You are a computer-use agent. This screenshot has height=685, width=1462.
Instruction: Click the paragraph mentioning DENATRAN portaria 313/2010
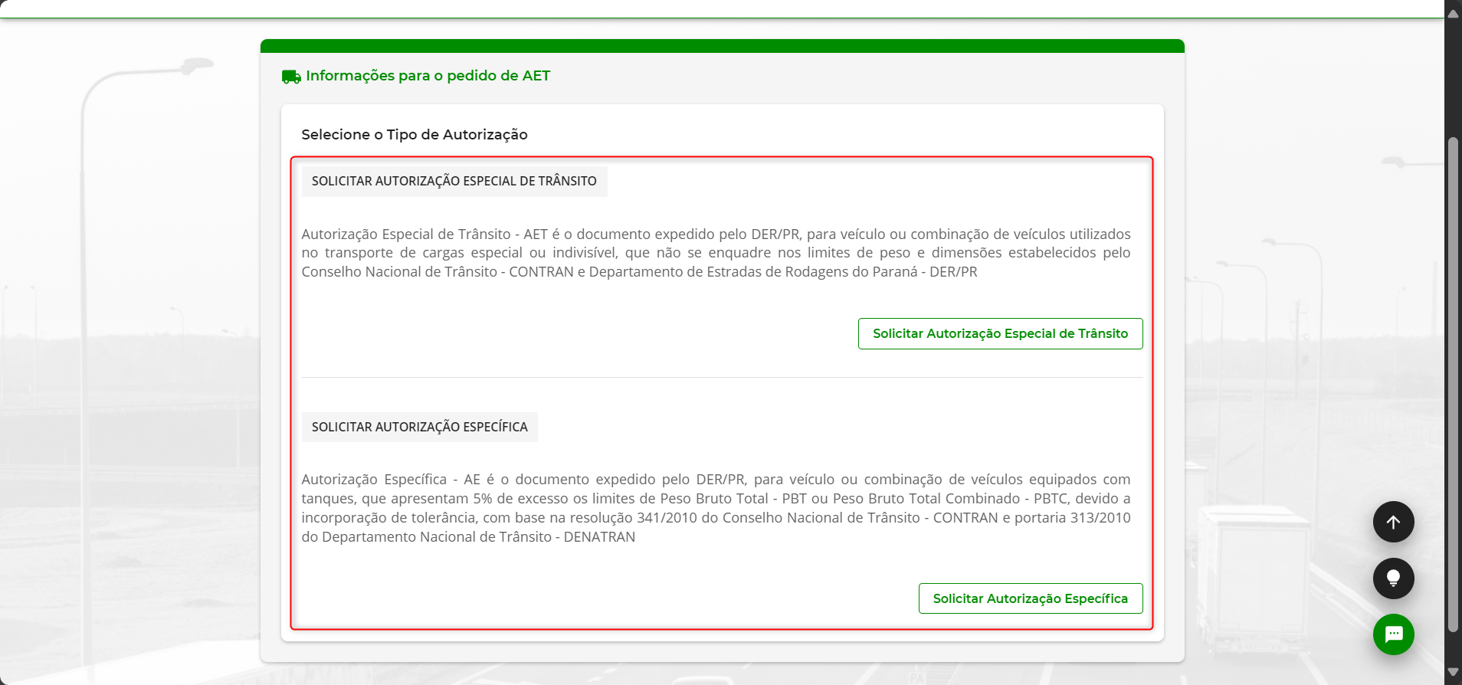click(716, 508)
